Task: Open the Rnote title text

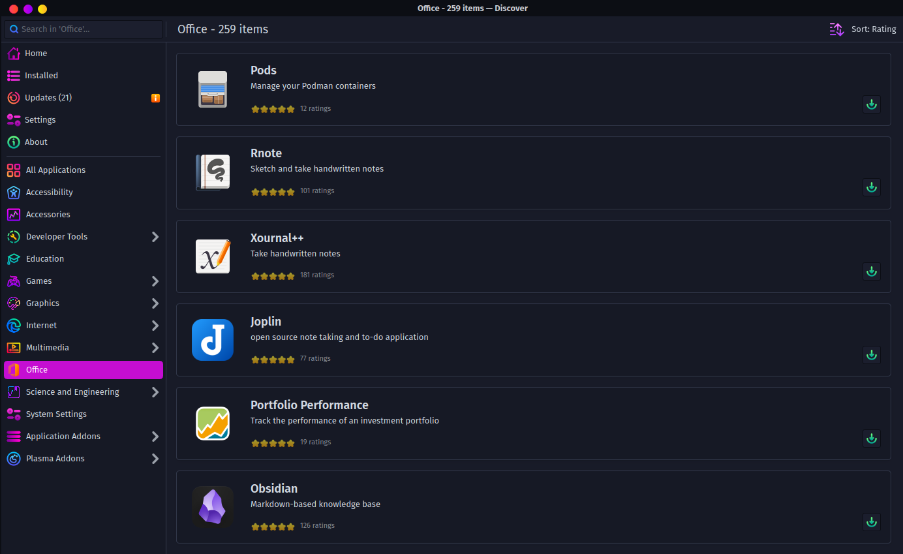Action: click(x=266, y=153)
